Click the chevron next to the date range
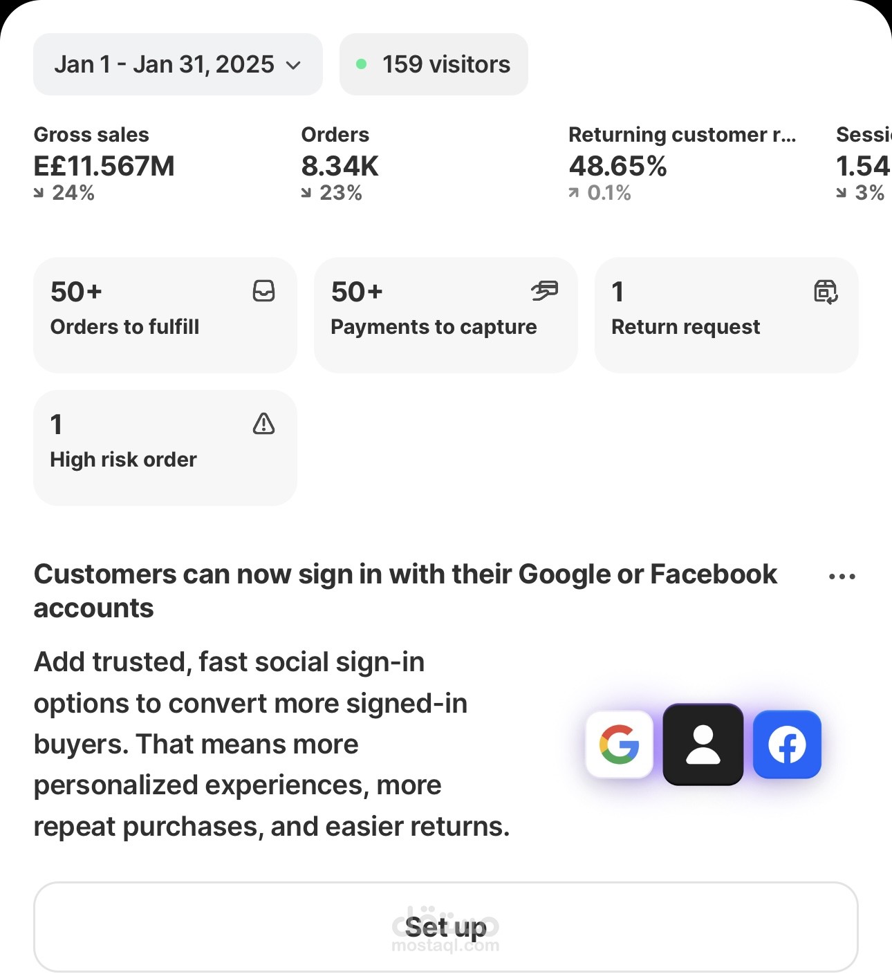The height and width of the screenshot is (974, 892). 293,66
